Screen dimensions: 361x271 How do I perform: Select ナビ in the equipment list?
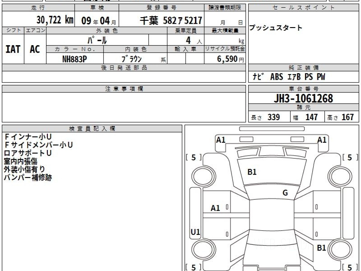click(258, 77)
